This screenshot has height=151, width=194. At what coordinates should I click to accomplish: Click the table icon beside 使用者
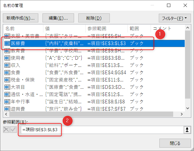pyautogui.click(x=7, y=58)
